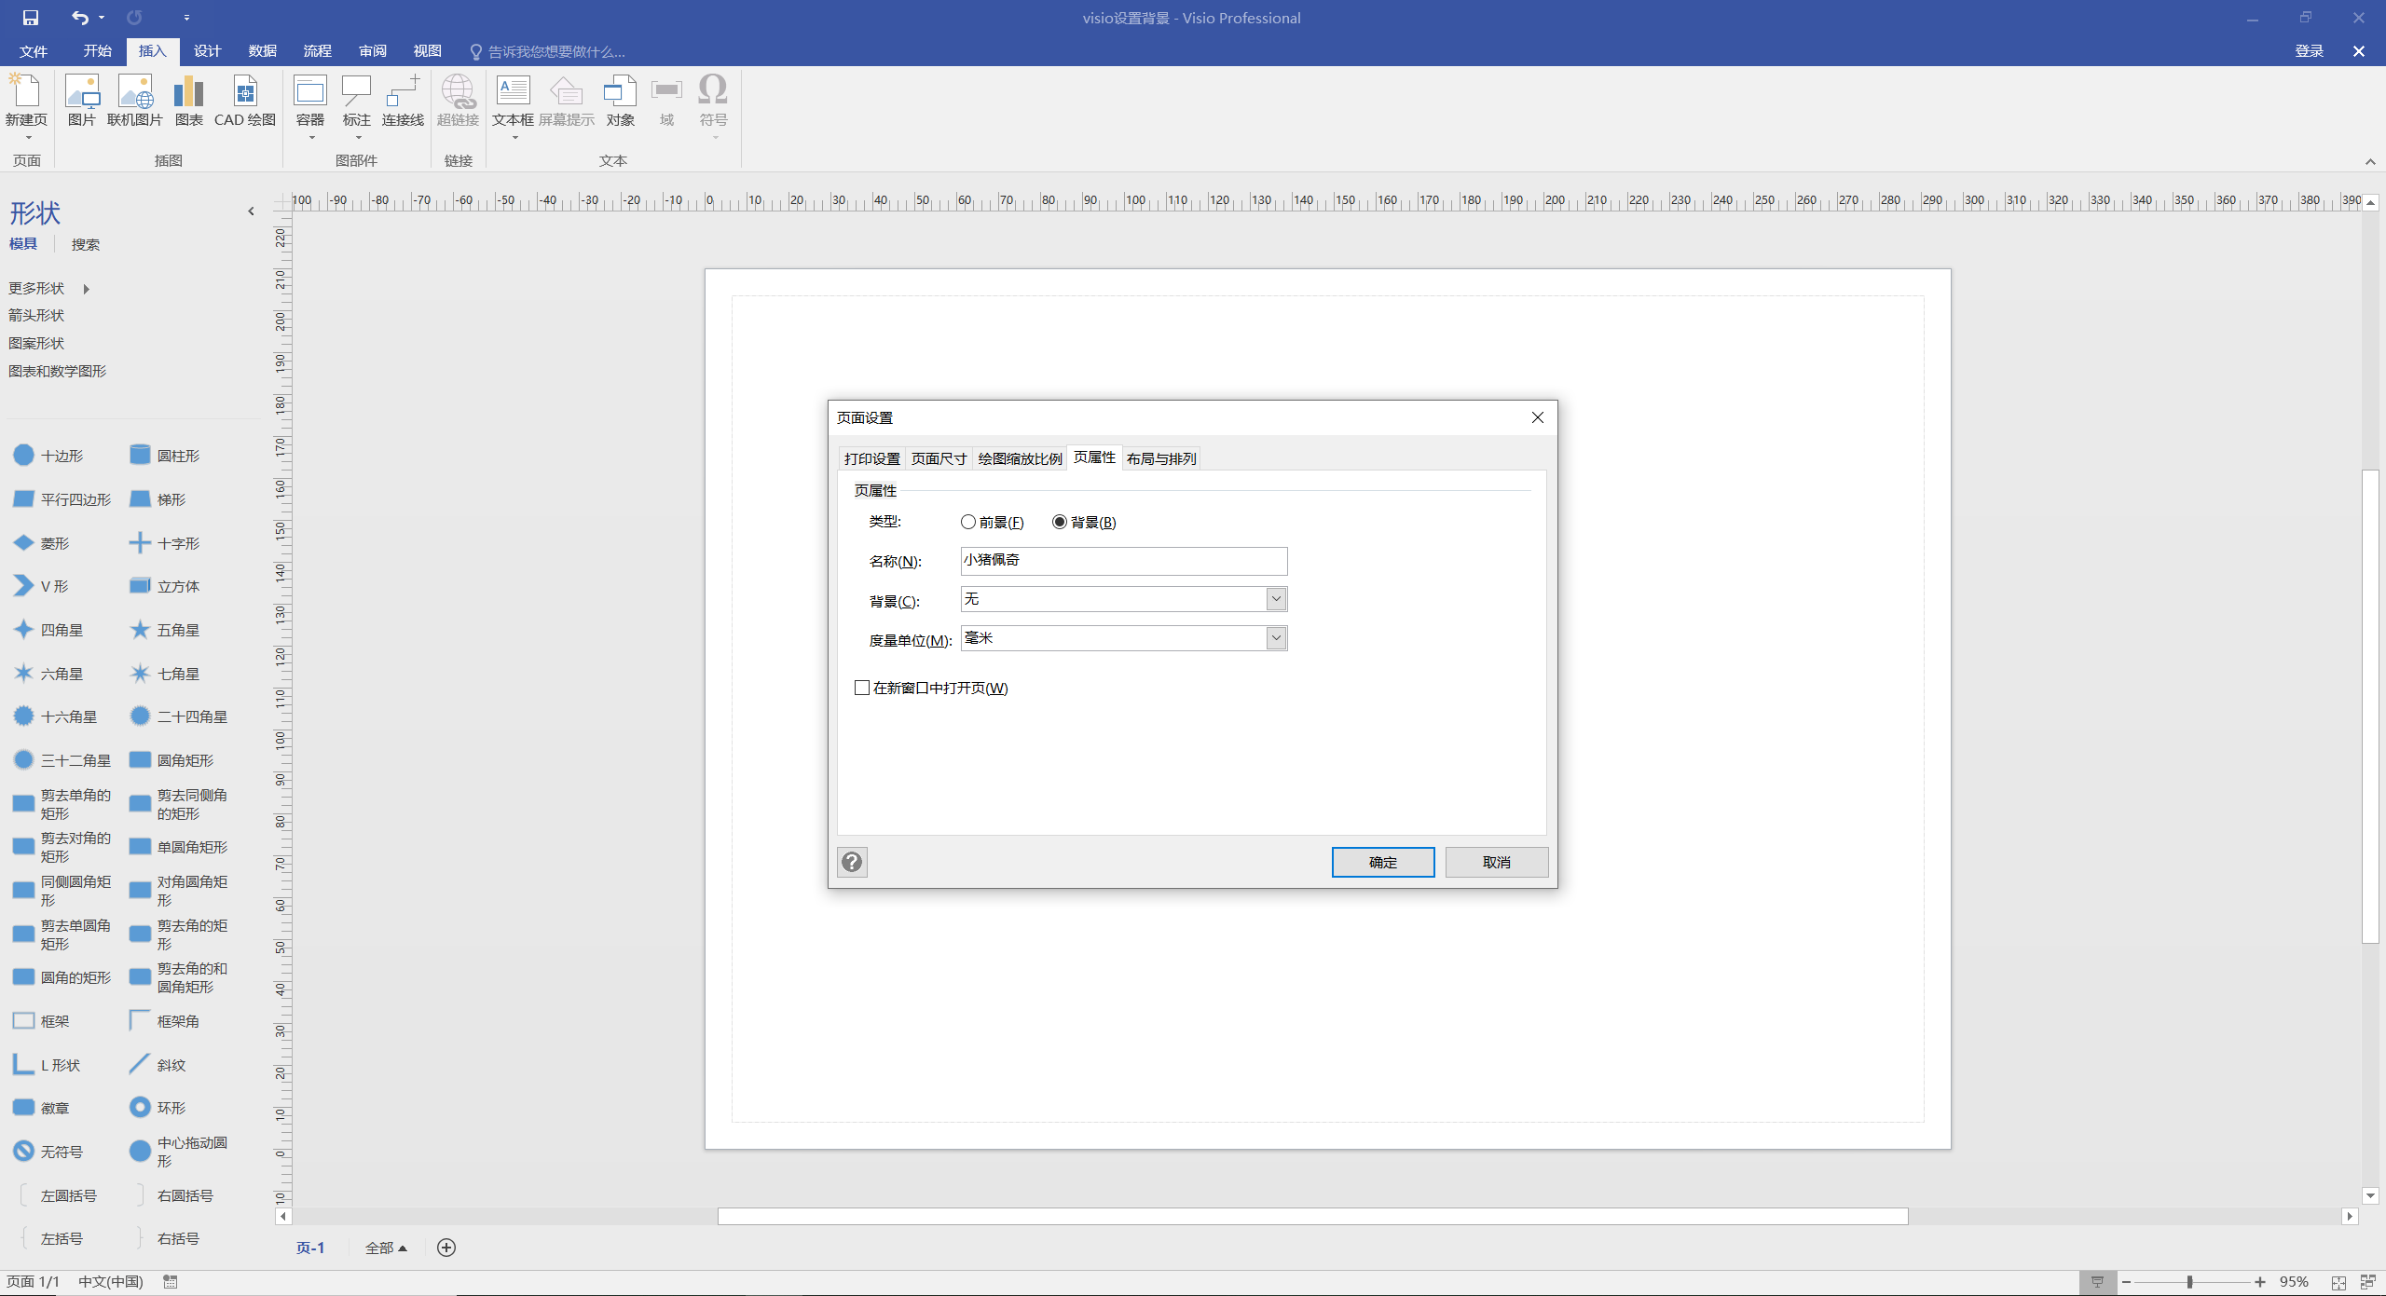This screenshot has height=1296, width=2386.
Task: Open the Callout (标注) gallery
Action: click(x=357, y=107)
